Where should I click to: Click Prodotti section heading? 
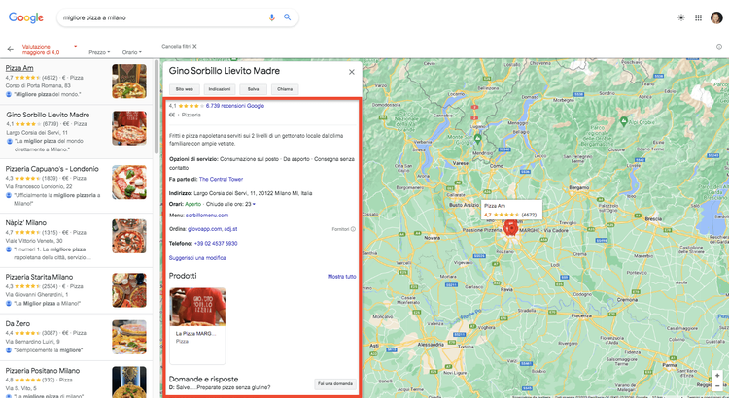tap(183, 276)
